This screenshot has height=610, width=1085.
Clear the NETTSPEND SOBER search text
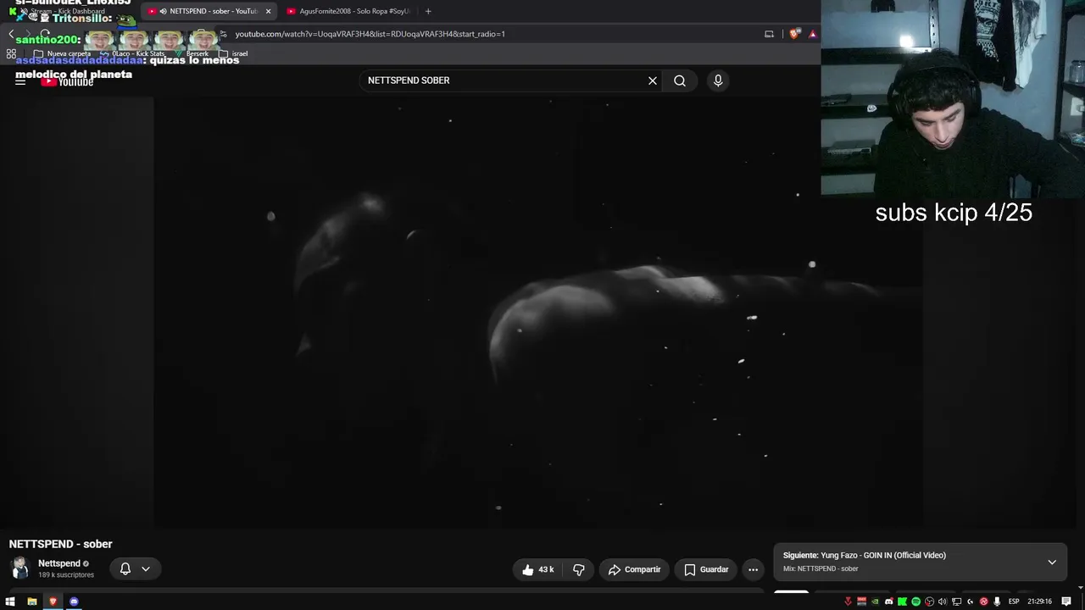(x=653, y=80)
